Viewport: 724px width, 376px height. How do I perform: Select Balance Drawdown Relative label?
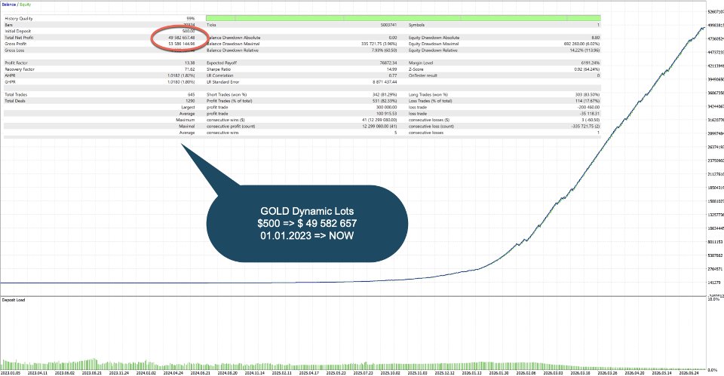(233, 50)
